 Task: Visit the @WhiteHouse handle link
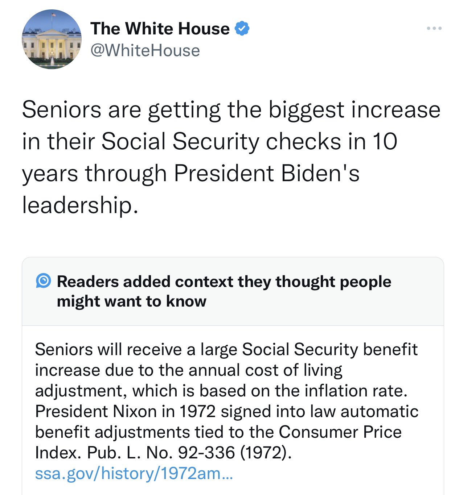pos(145,50)
